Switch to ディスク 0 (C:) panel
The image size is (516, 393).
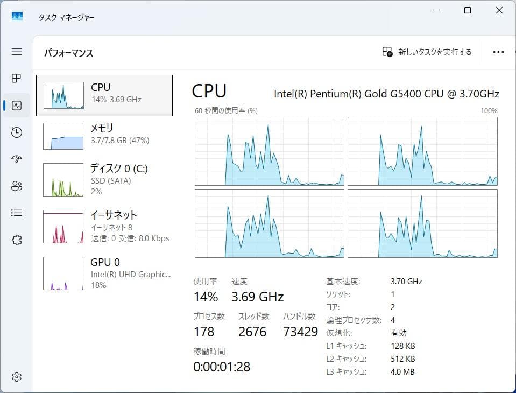coord(105,180)
